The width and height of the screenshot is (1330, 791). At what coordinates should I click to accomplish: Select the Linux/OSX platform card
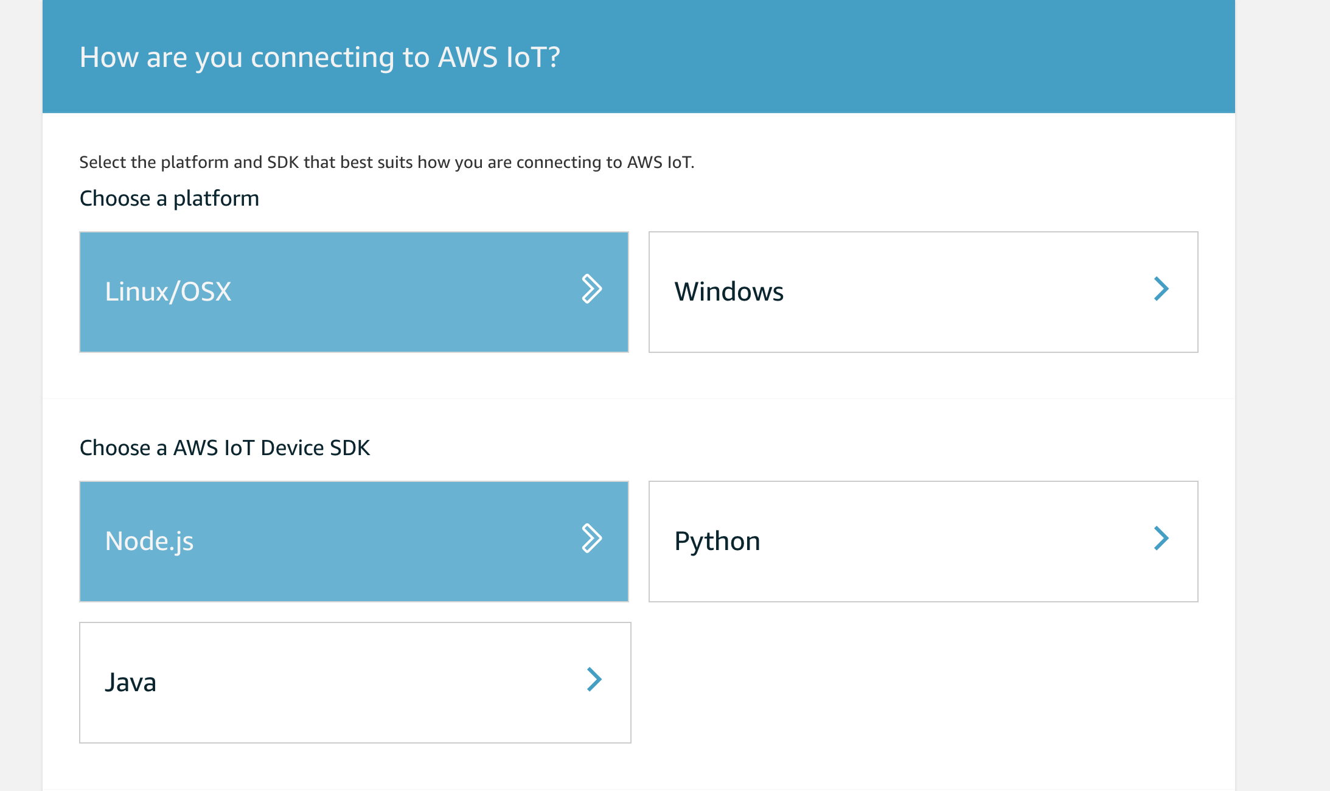pyautogui.click(x=353, y=292)
